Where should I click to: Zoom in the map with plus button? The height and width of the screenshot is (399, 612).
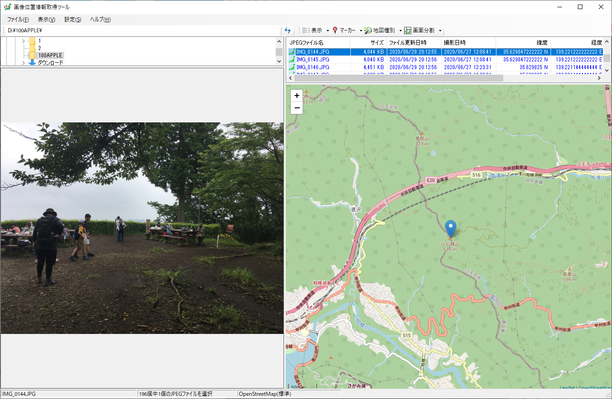pos(297,96)
